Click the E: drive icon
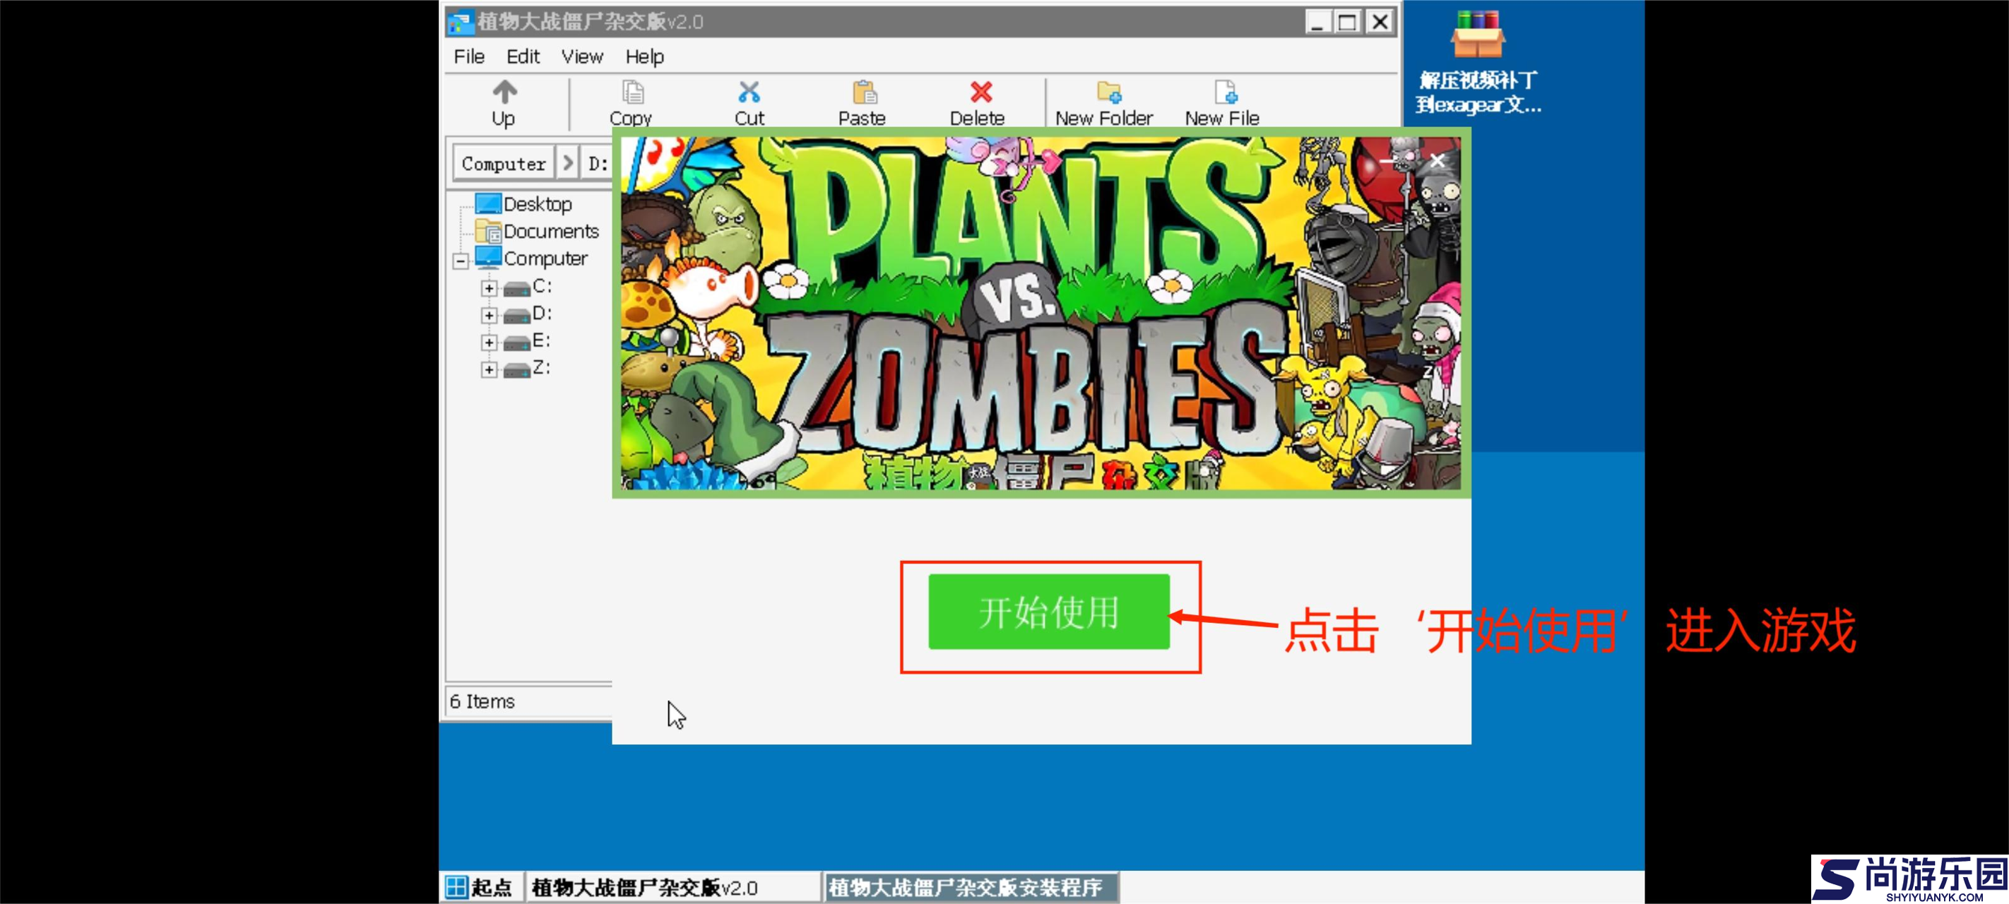Image resolution: width=2009 pixels, height=904 pixels. [516, 343]
